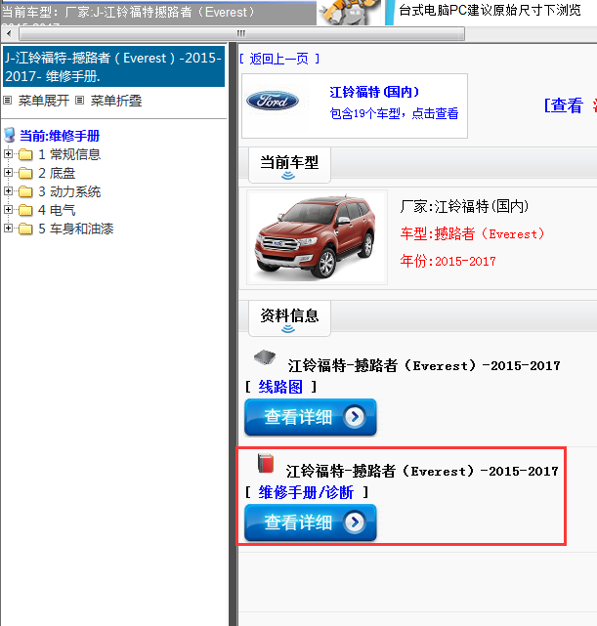Screen dimensions: 597x626
Task: Expand the '1 常规信息' tree node
Action: click(x=8, y=153)
